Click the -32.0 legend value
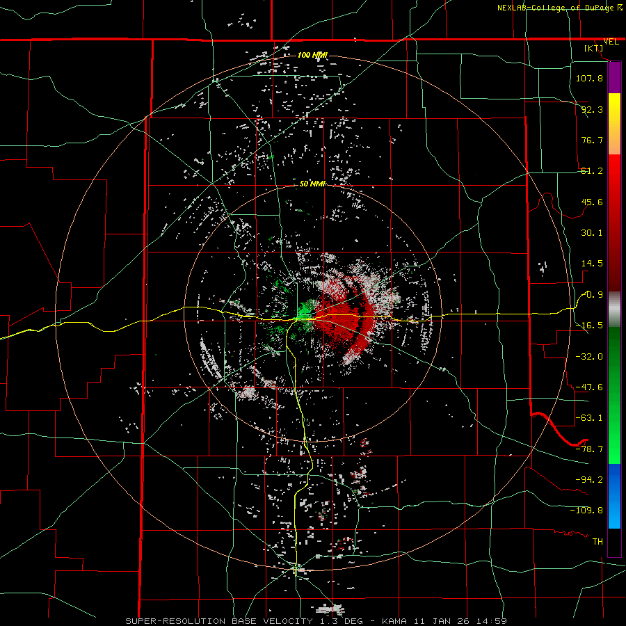Viewport: 626px width, 626px height. (589, 357)
